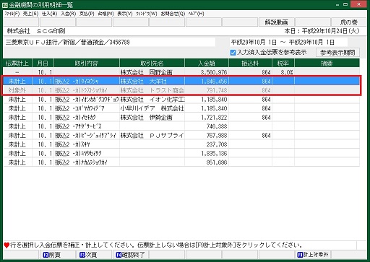Open the ヘルプ(H) menu
Image resolution: width=370 pixels, height=262 pixels.
(x=196, y=14)
